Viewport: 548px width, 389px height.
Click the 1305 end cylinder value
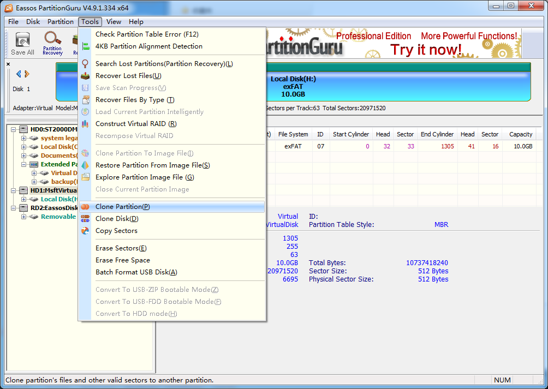448,146
